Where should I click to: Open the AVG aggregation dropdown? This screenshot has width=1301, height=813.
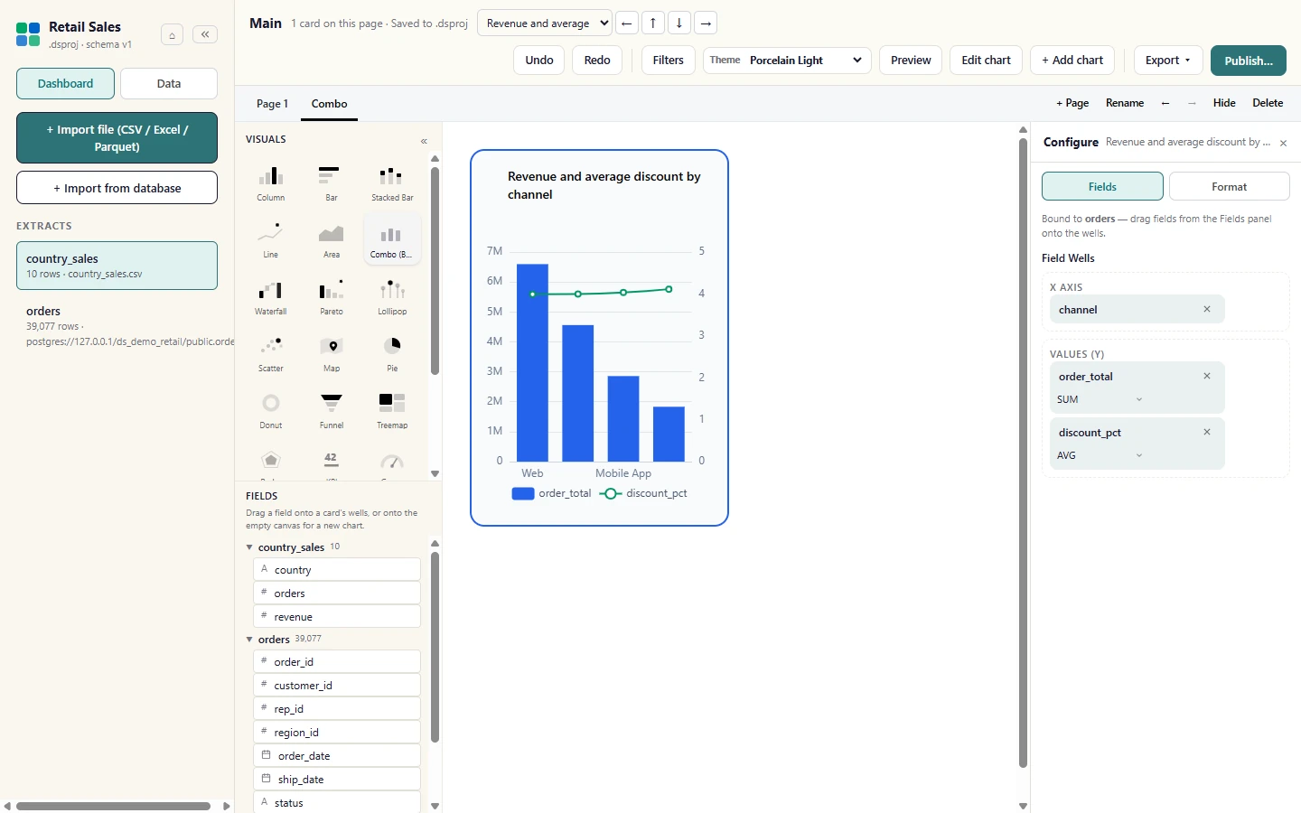pyautogui.click(x=1100, y=455)
